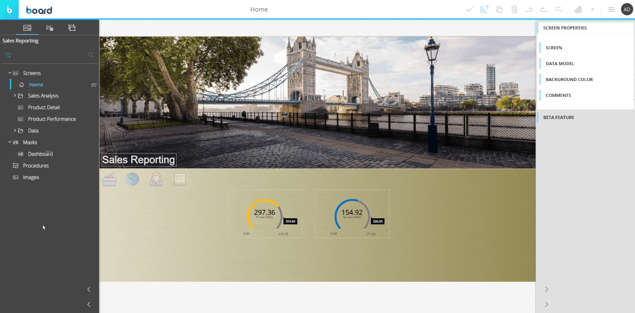The image size is (635, 313).
Task: Expand the Sales Analysis folder
Action: [15, 96]
